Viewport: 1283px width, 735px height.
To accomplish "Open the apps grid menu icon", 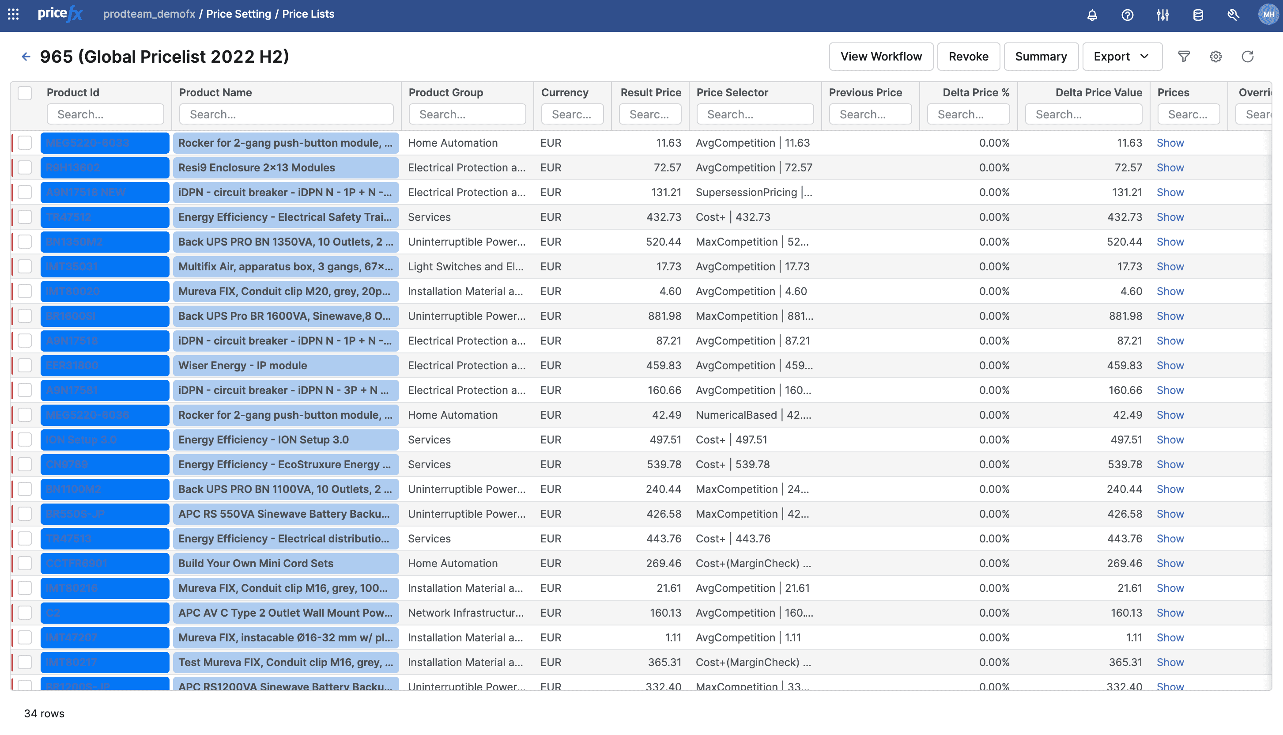I will pyautogui.click(x=14, y=14).
